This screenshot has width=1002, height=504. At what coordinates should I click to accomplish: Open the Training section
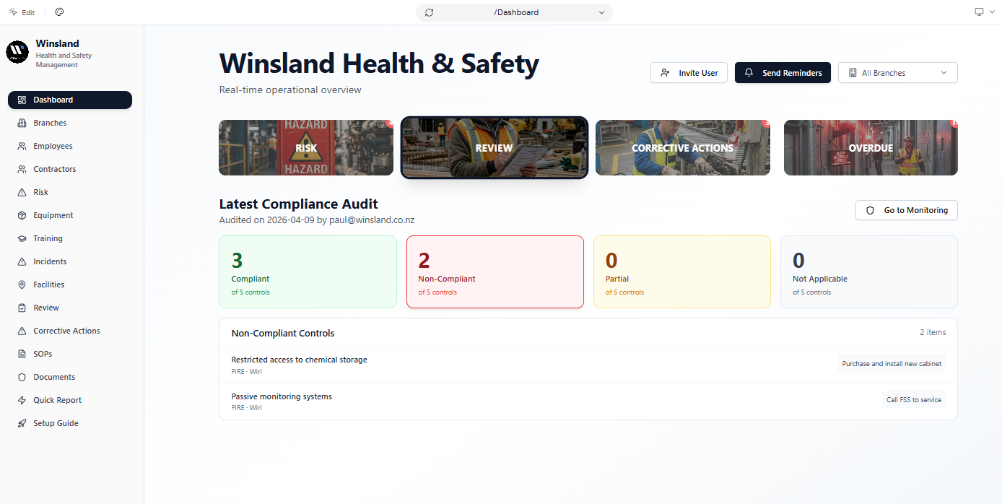coord(48,238)
